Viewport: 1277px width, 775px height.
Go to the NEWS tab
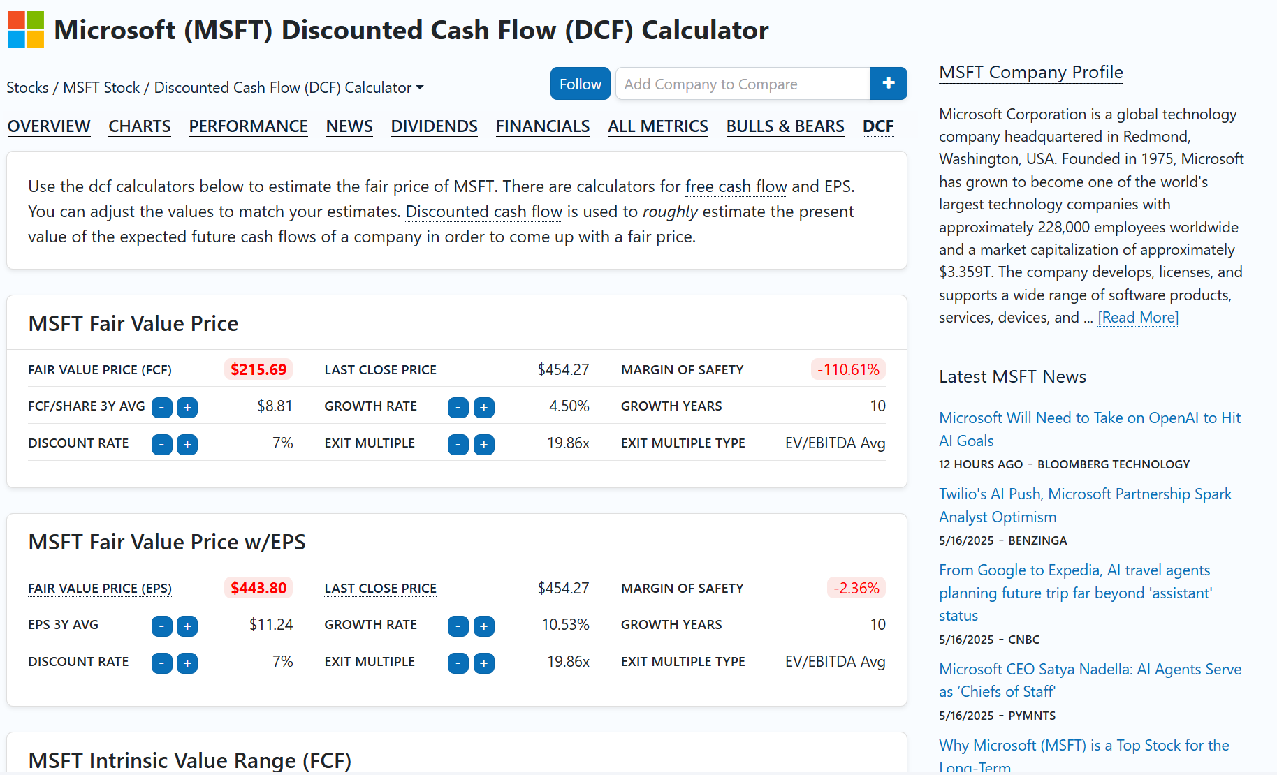pyautogui.click(x=349, y=126)
